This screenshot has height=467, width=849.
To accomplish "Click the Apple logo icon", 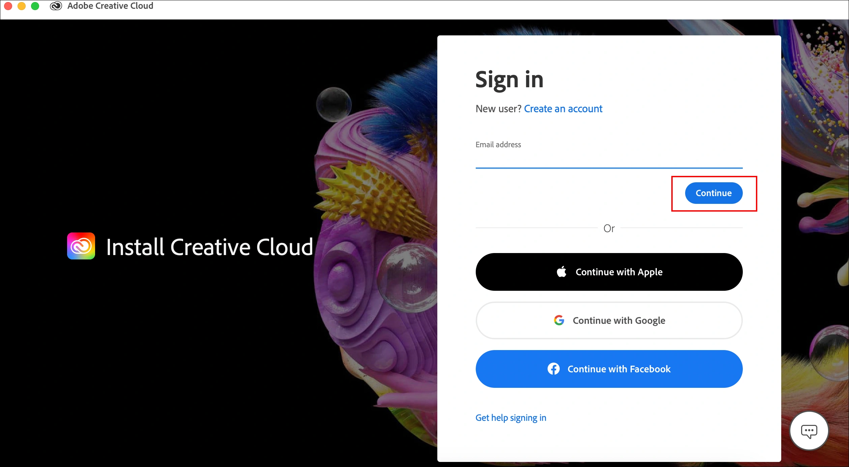I will [561, 272].
